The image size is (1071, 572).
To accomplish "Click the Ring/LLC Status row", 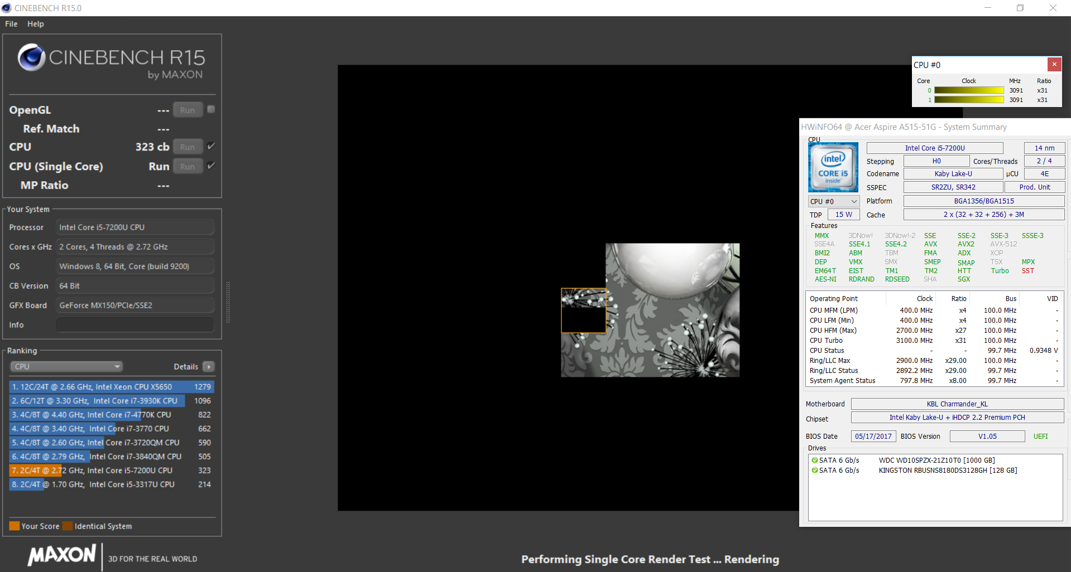I will coord(934,370).
